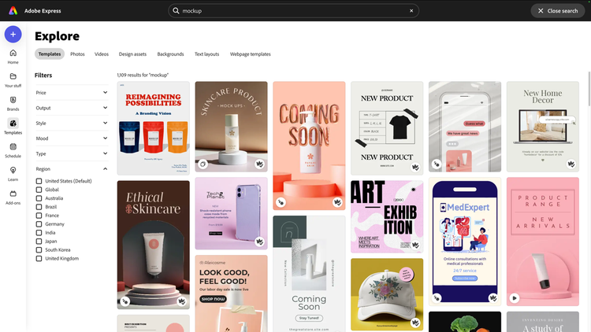Screen dimensions: 591x332
Task: Open Add-ons in the sidebar
Action: [13, 197]
